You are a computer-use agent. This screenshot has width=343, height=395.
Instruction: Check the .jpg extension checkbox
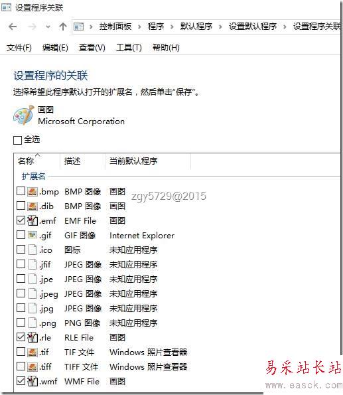pyautogui.click(x=21, y=308)
